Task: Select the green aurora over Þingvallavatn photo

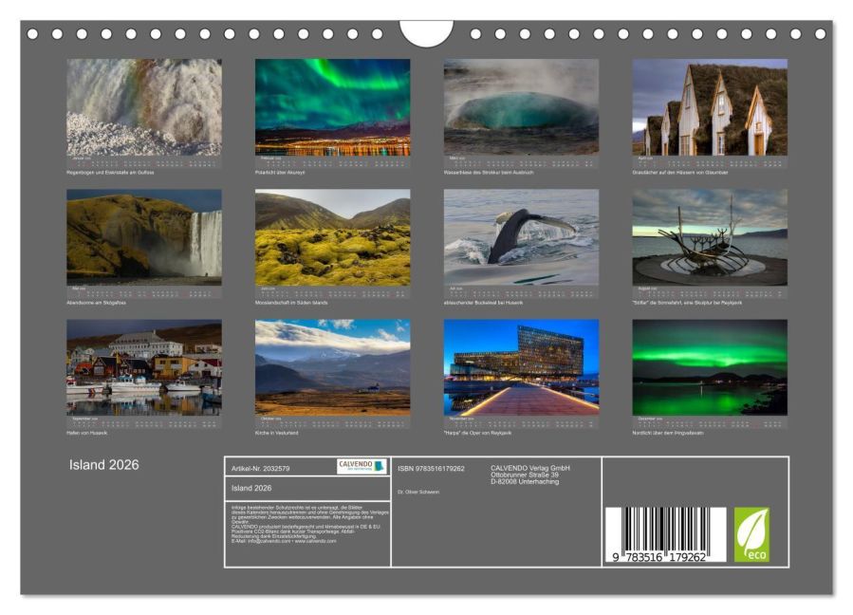Action: point(710,367)
